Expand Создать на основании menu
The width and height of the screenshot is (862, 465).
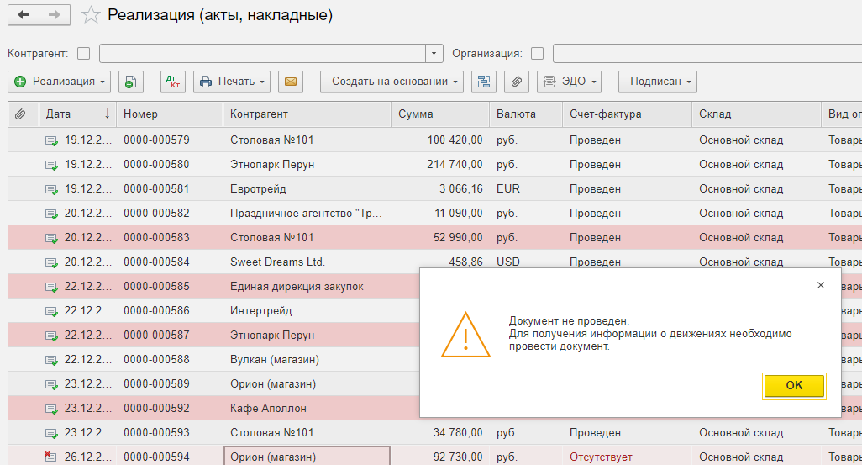point(392,82)
